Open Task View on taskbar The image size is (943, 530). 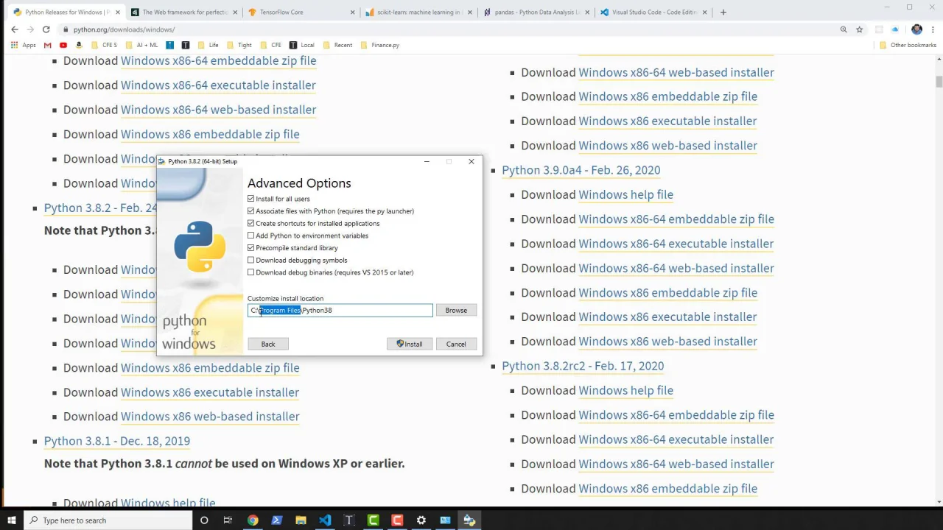pos(228,520)
